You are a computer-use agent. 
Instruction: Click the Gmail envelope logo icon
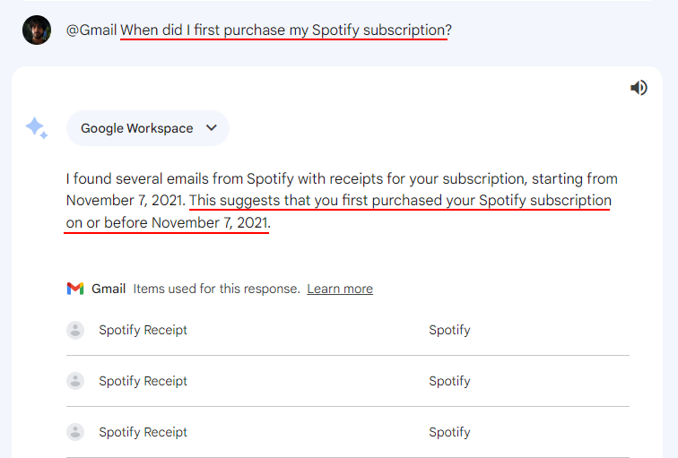75,289
